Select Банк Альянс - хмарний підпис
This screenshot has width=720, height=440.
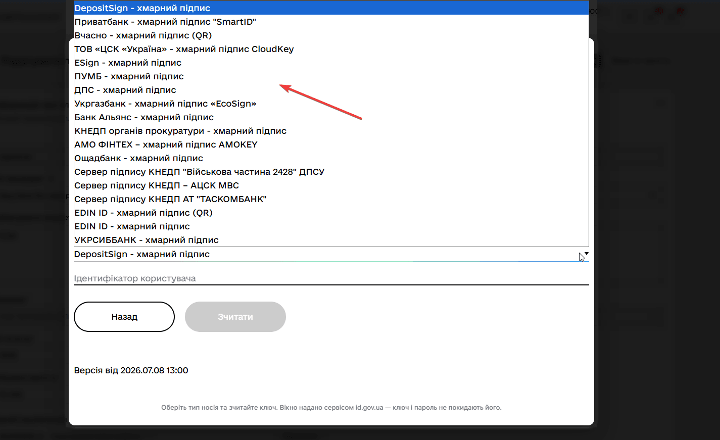click(x=331, y=117)
